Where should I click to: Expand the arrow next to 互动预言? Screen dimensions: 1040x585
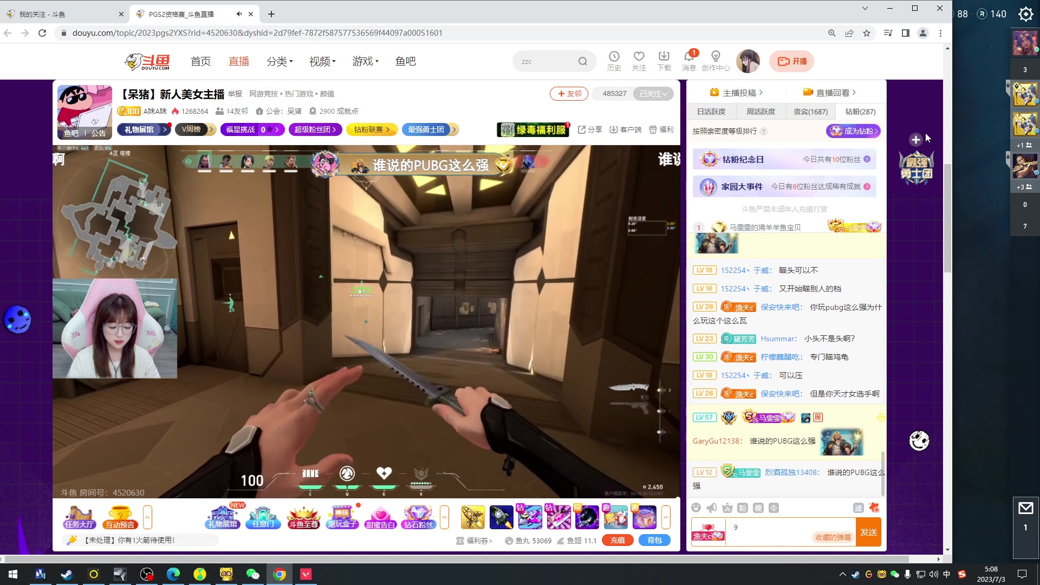click(147, 517)
